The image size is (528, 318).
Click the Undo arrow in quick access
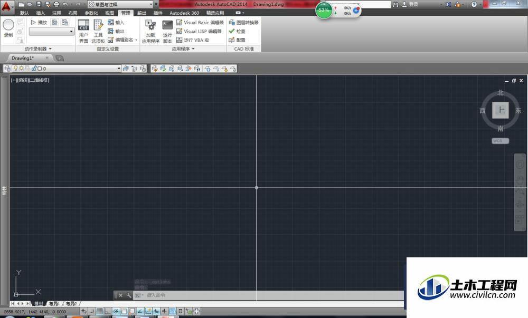[65, 4]
